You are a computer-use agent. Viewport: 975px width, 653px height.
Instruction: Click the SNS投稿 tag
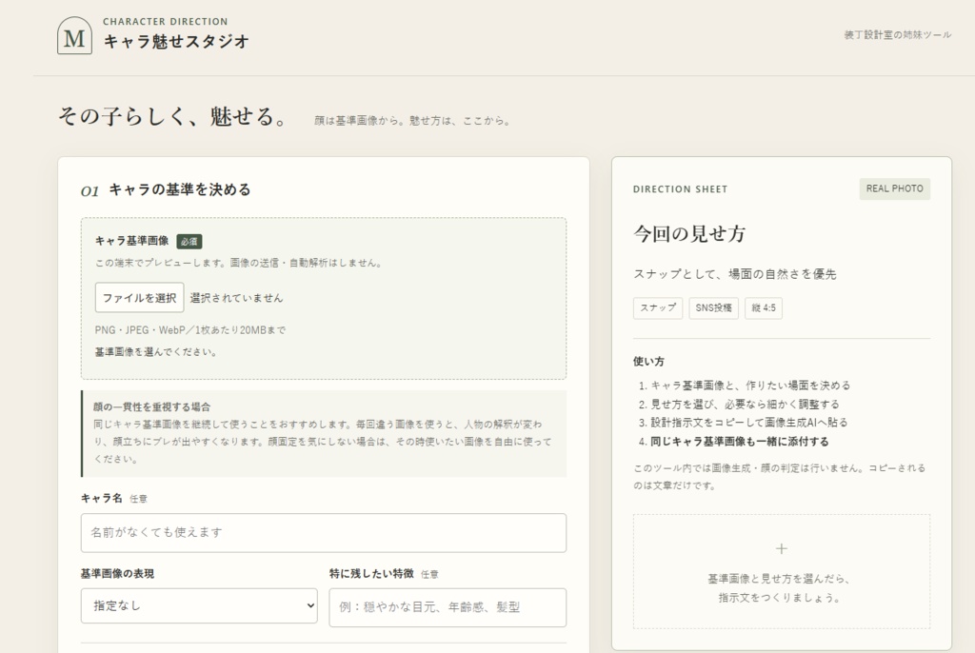[x=714, y=307]
